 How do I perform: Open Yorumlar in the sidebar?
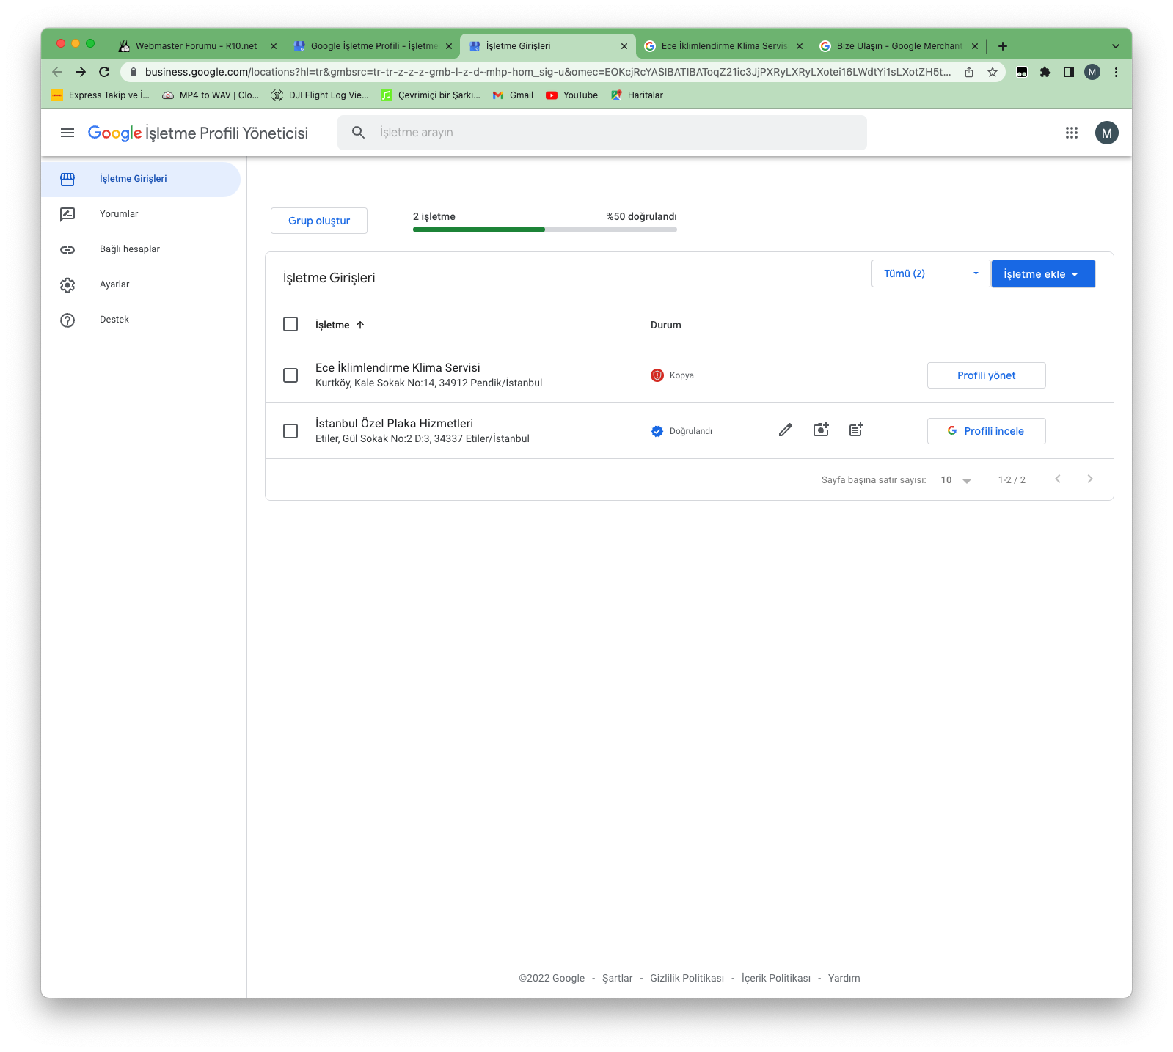click(141, 214)
